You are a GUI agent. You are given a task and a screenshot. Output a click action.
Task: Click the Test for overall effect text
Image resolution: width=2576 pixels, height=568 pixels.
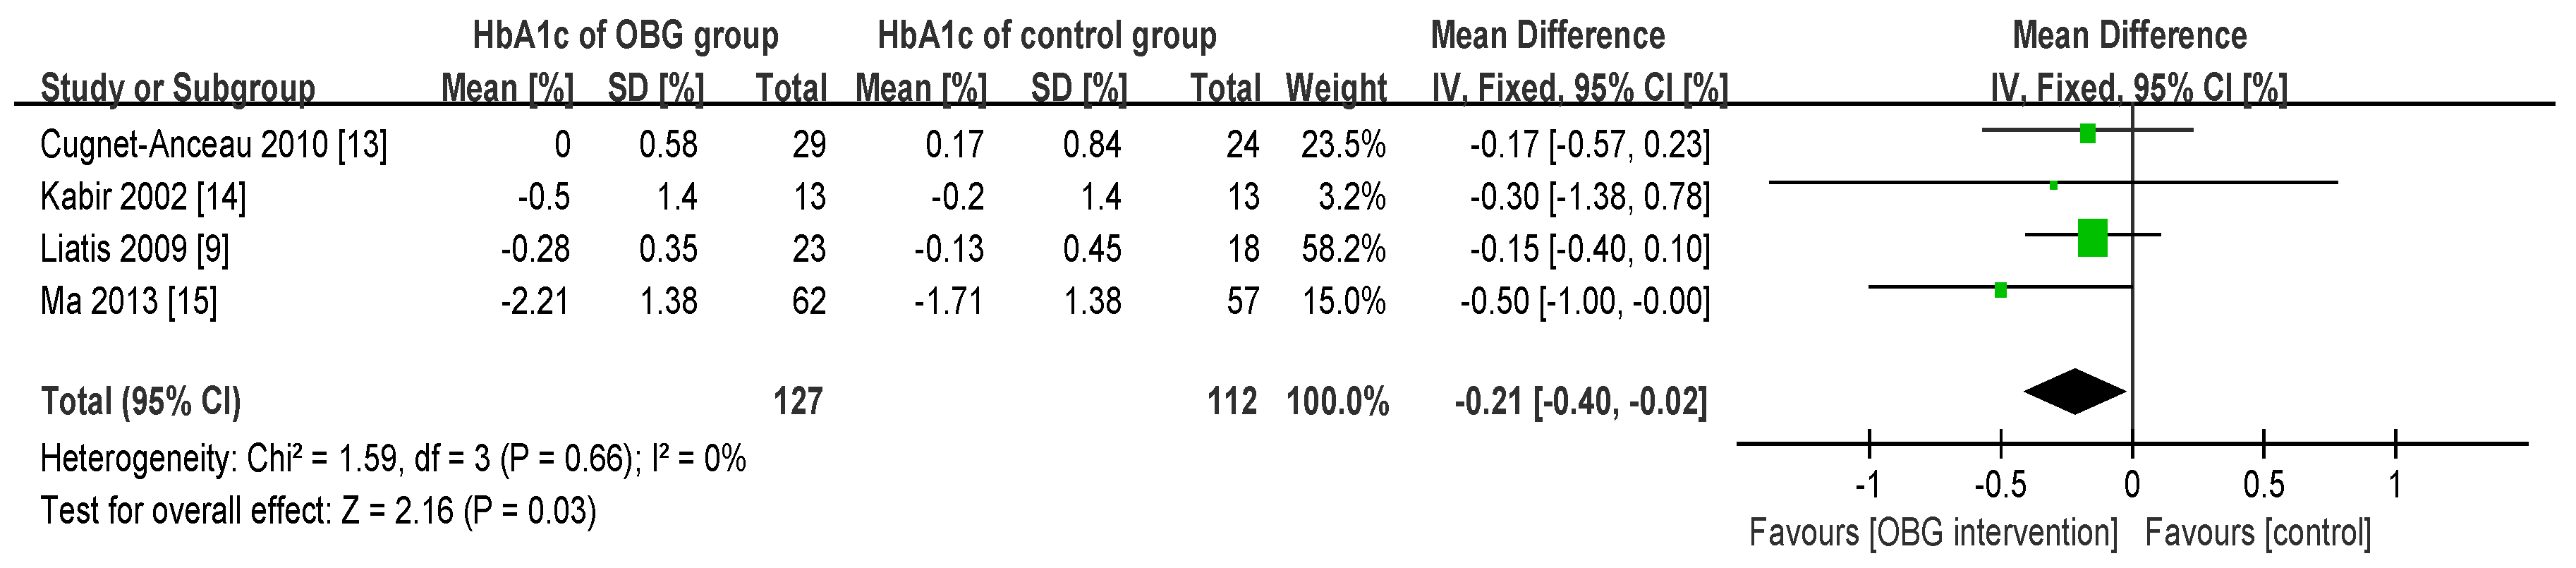click(x=318, y=511)
